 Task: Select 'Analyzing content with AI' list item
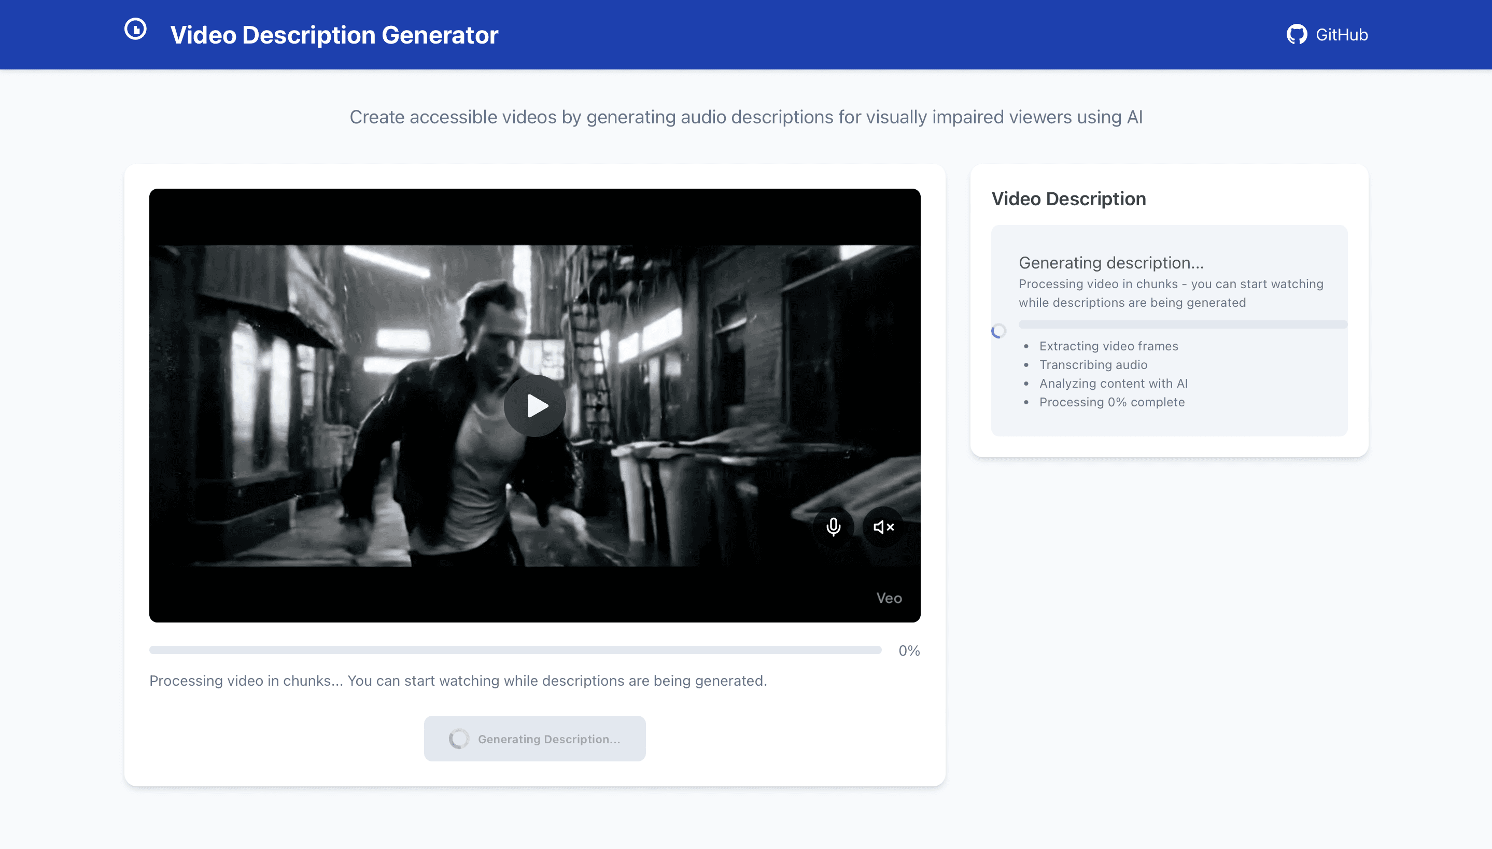click(x=1113, y=383)
